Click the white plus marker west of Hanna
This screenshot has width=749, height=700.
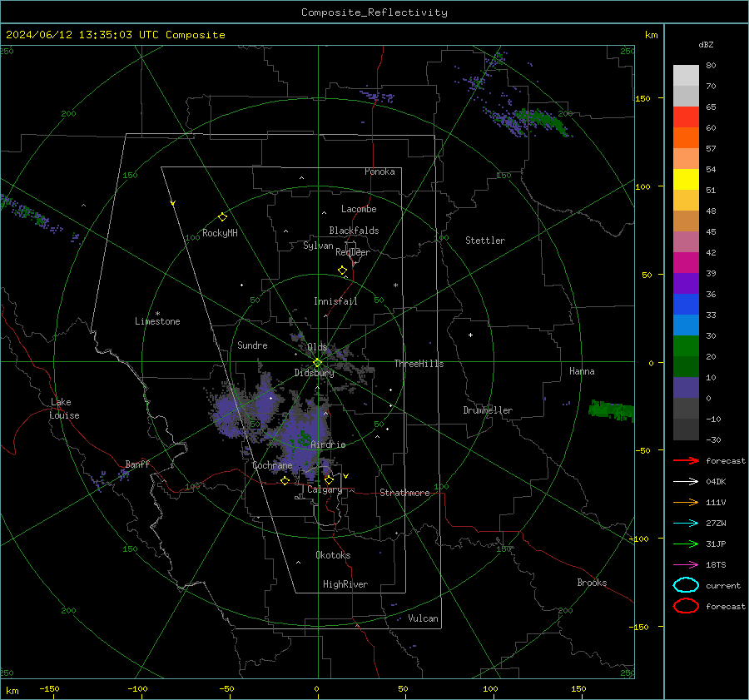470,335
